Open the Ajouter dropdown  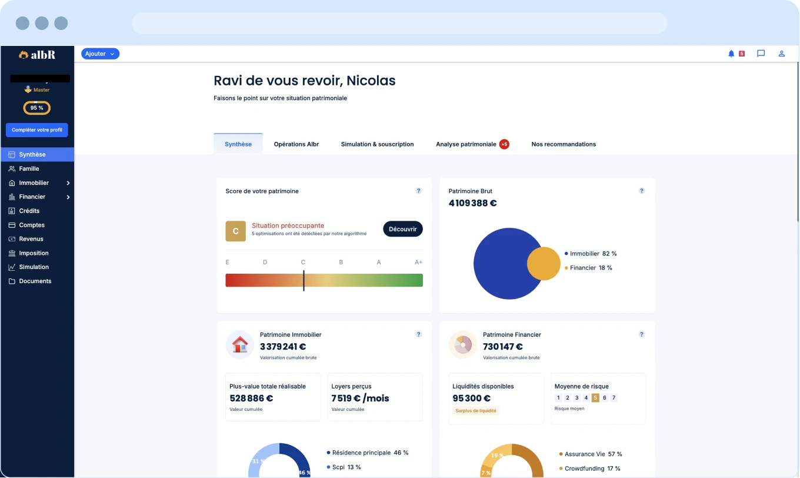[x=100, y=54]
